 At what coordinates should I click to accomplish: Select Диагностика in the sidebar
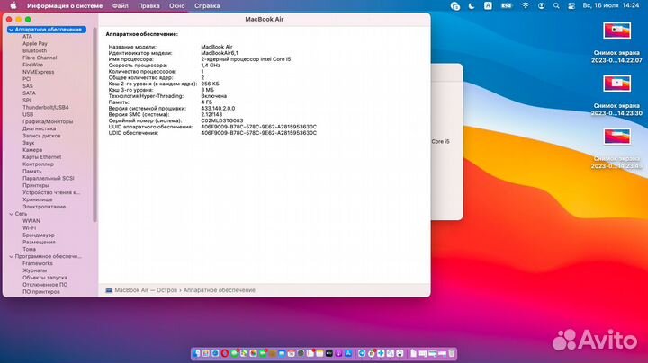point(40,128)
